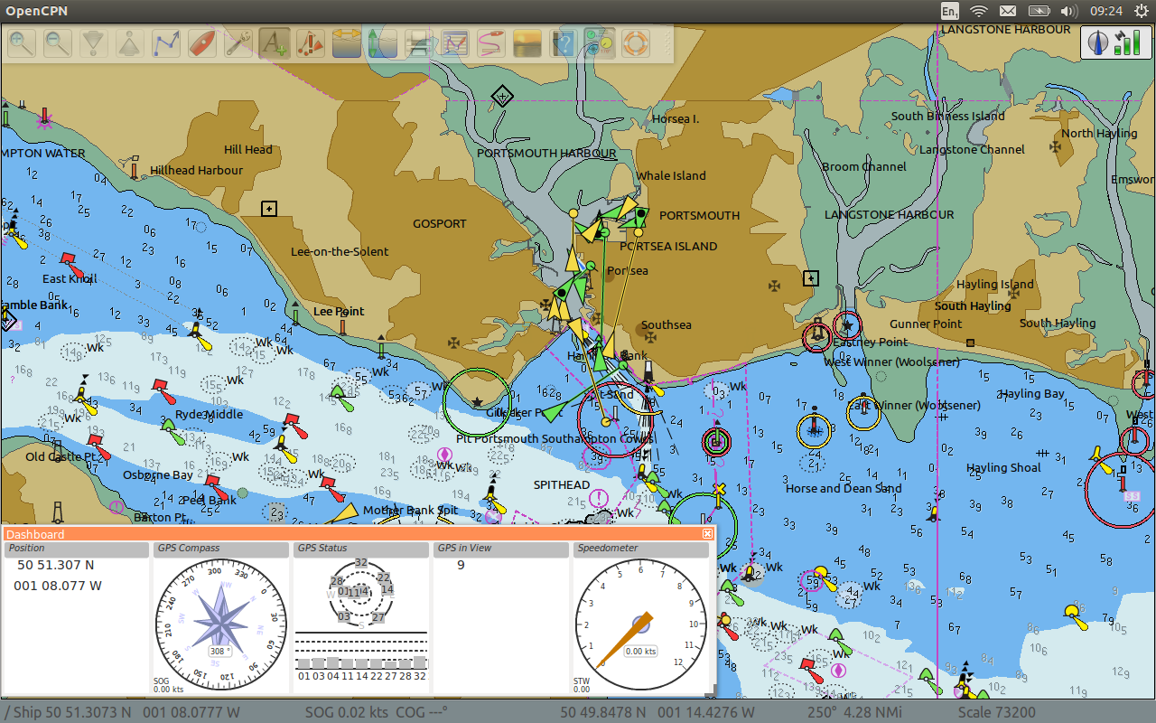Open the system power gear menu

coord(1141,11)
